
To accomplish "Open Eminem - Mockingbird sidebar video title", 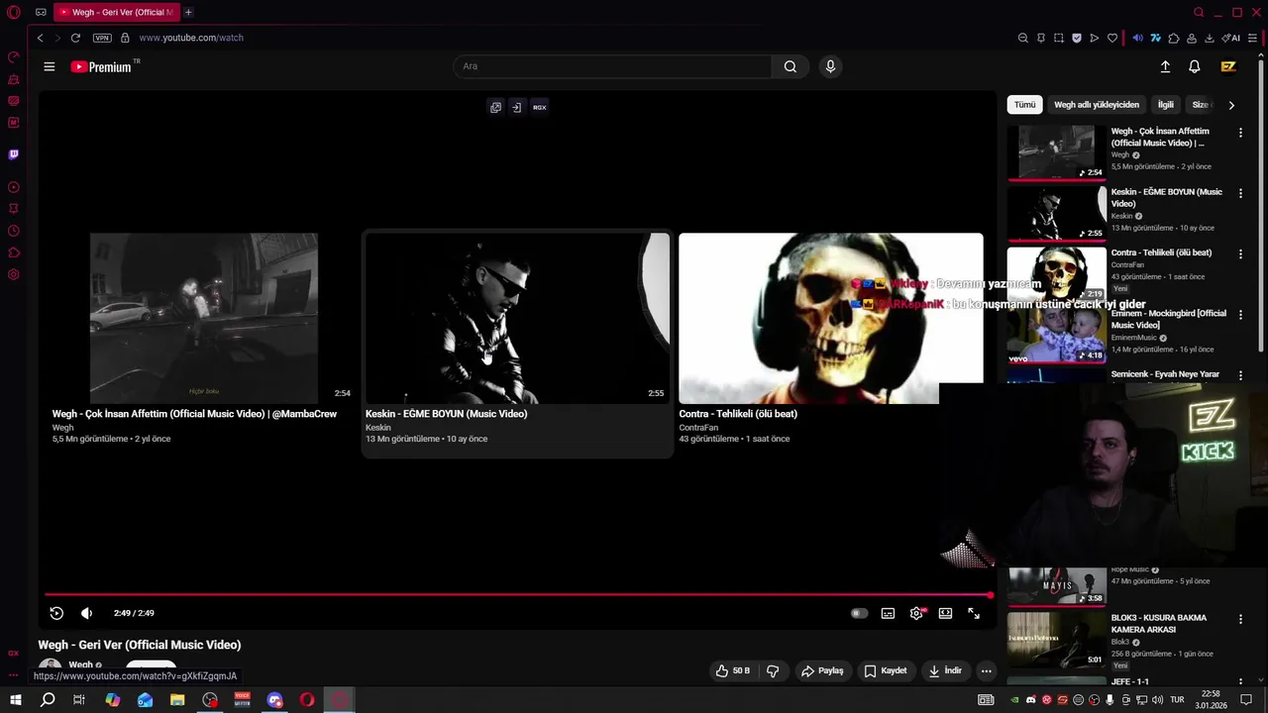I will coord(1168,319).
